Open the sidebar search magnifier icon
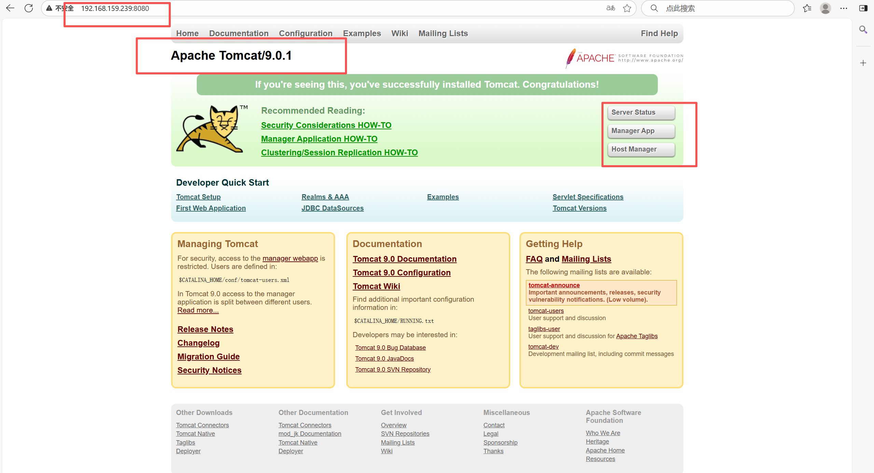Viewport: 874px width, 473px height. 863,30
